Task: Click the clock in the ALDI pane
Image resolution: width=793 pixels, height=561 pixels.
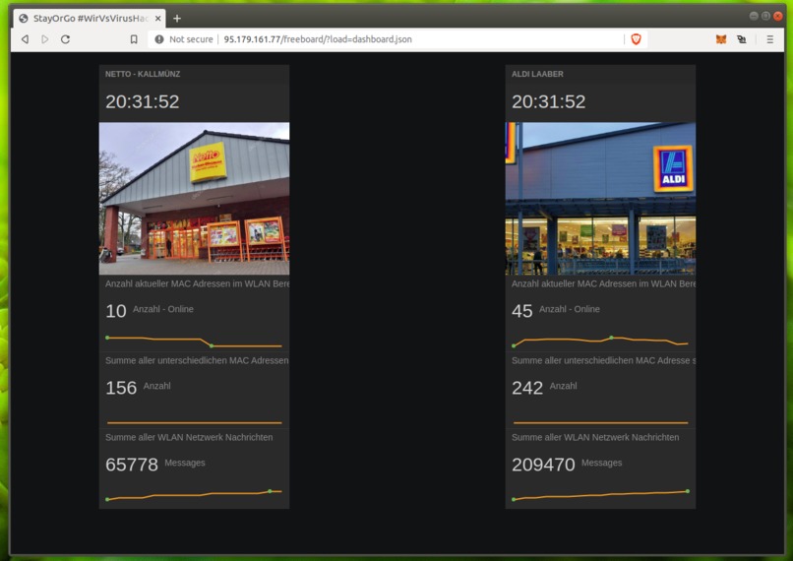Action: tap(548, 101)
